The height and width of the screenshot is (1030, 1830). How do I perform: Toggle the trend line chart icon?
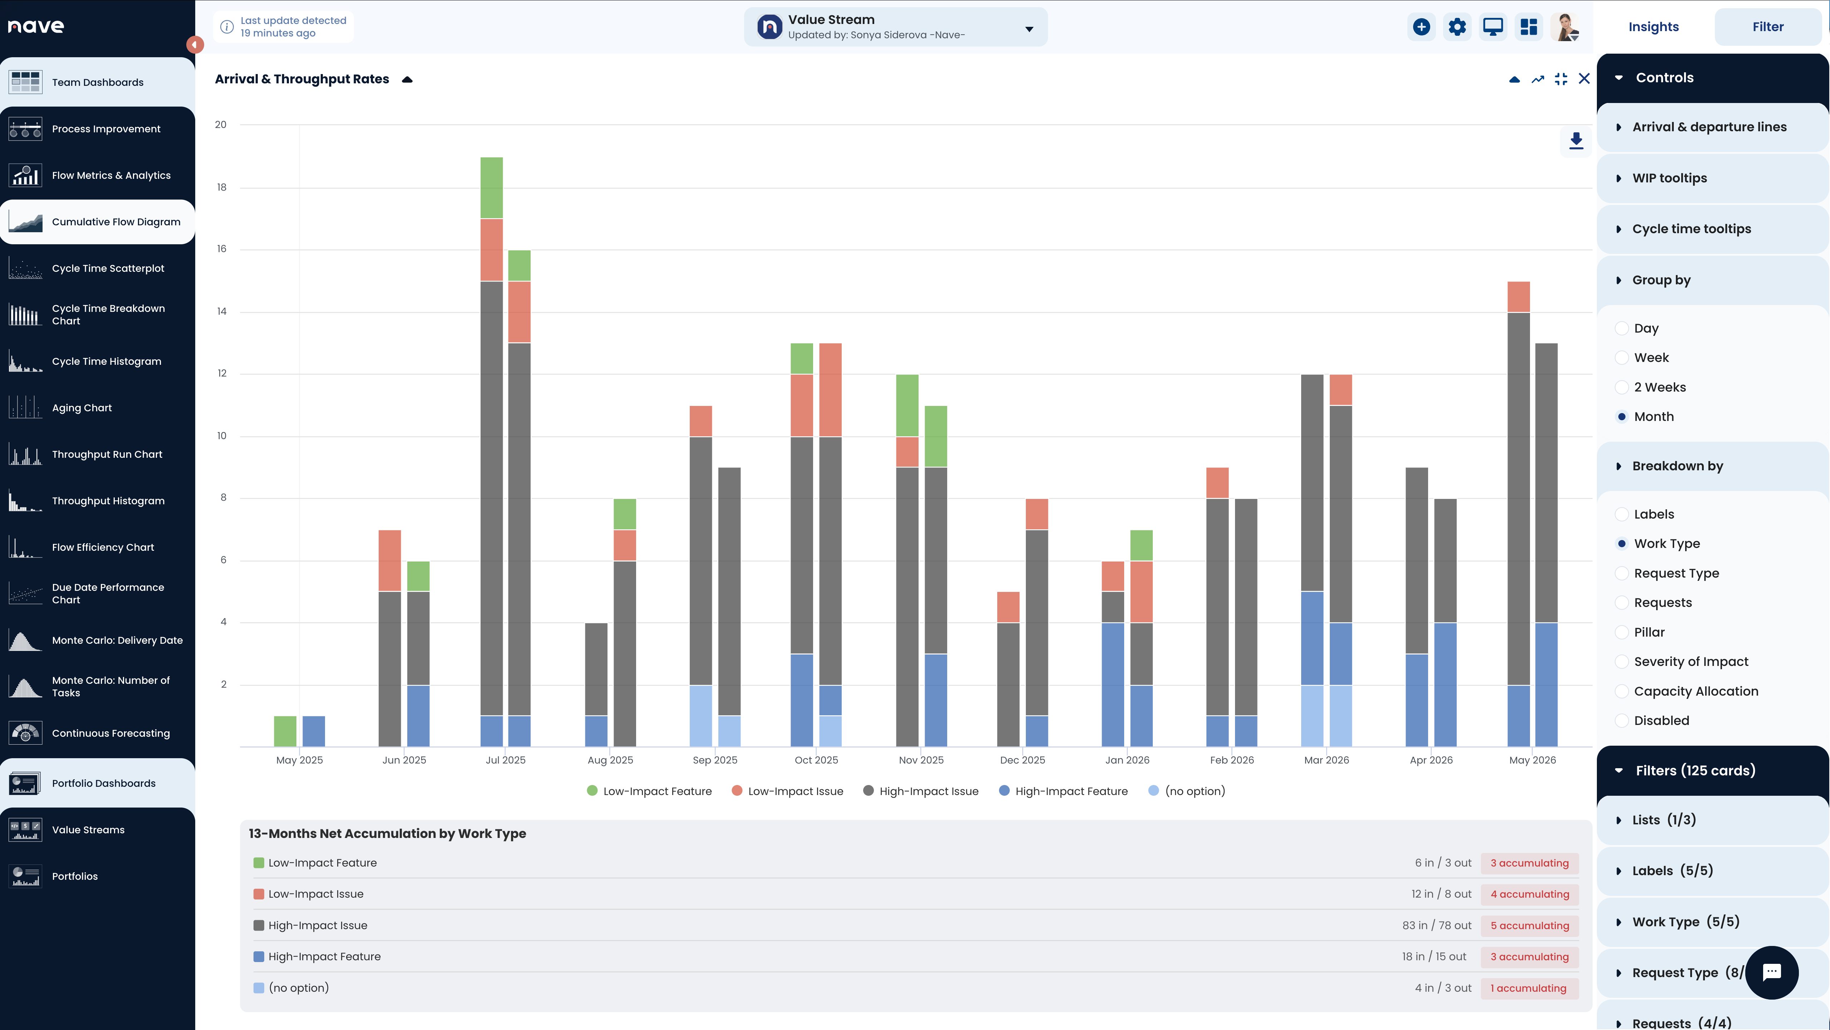(1538, 79)
